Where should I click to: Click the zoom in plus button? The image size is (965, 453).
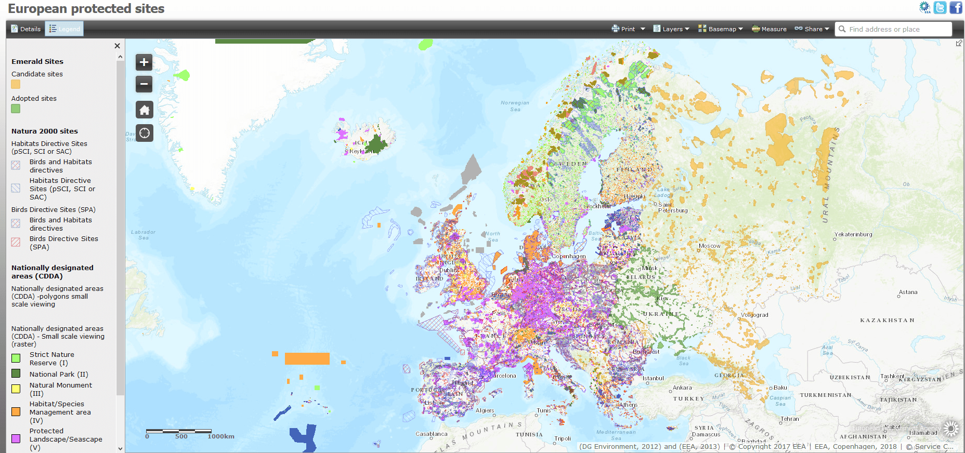click(x=145, y=62)
